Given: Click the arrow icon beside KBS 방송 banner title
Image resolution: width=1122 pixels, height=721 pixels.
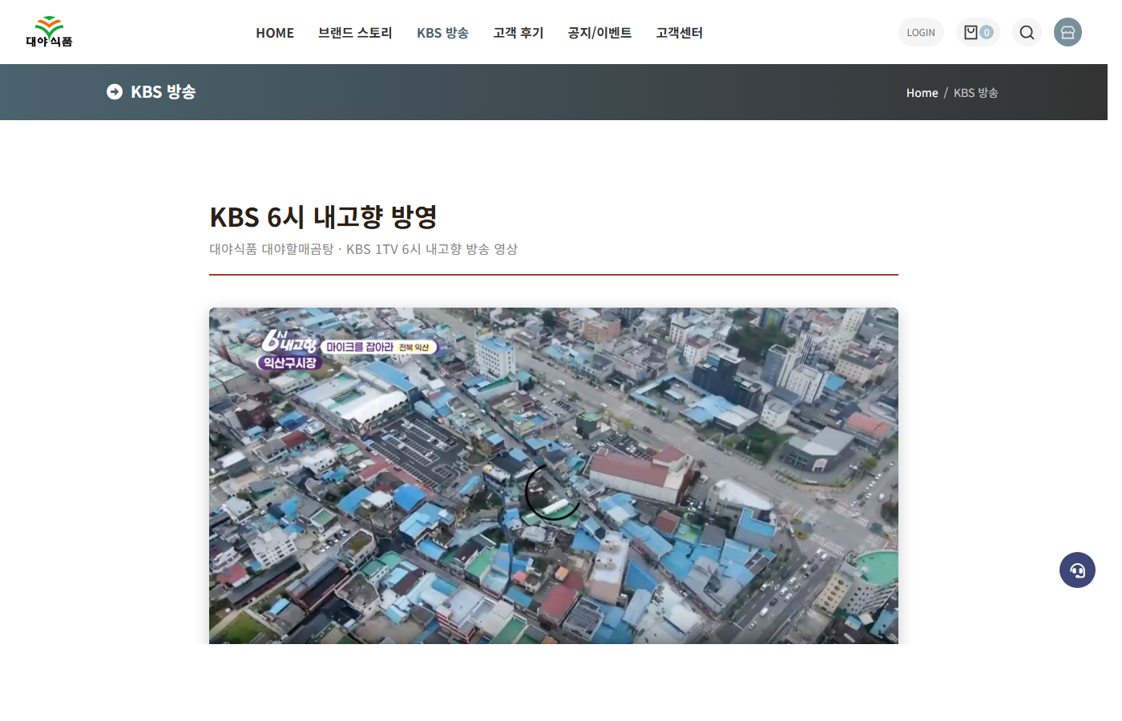Looking at the screenshot, I should (x=115, y=92).
